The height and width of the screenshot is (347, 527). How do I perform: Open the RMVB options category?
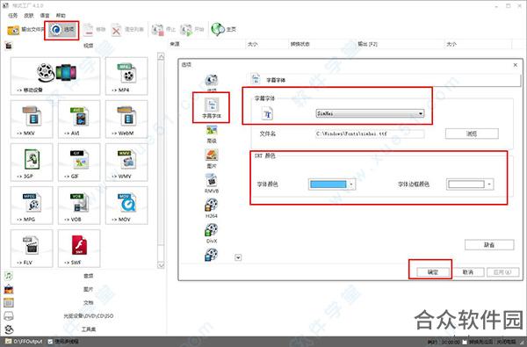coord(212,184)
